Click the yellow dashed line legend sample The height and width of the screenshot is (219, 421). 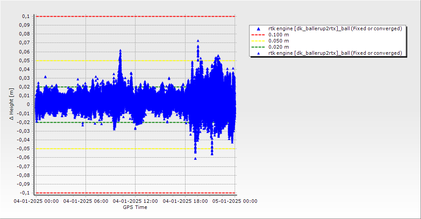point(259,41)
